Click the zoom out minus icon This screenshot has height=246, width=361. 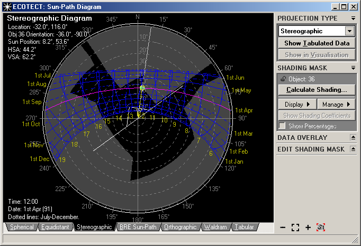tap(283, 228)
